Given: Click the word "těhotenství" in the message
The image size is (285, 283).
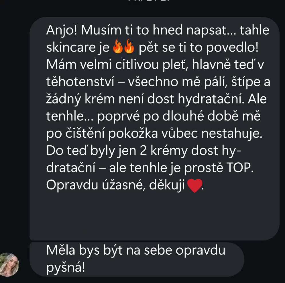Looking at the screenshot, I should 80,81.
